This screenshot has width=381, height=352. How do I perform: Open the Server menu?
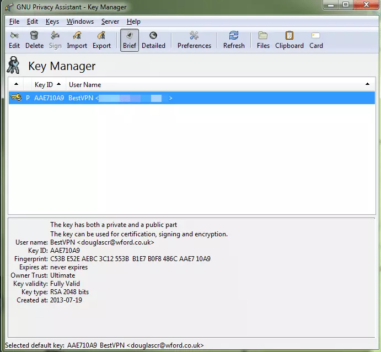[110, 21]
